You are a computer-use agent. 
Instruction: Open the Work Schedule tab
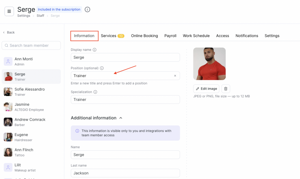click(x=196, y=36)
